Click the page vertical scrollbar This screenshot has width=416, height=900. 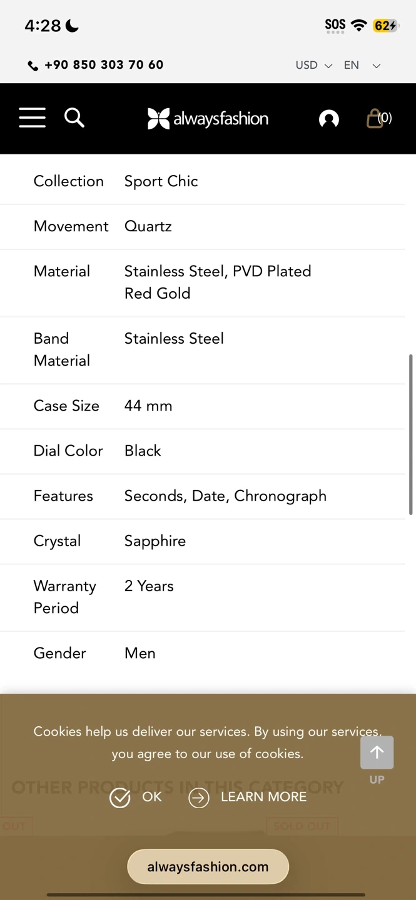(x=411, y=434)
